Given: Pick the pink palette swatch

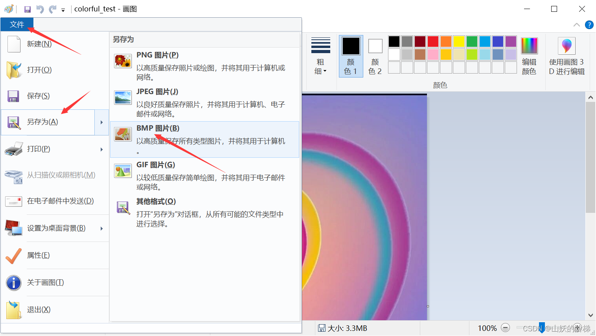Looking at the screenshot, I should [433, 54].
